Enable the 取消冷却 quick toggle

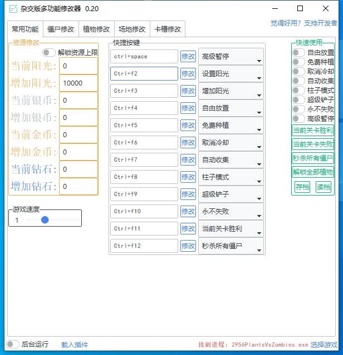[x=298, y=72]
